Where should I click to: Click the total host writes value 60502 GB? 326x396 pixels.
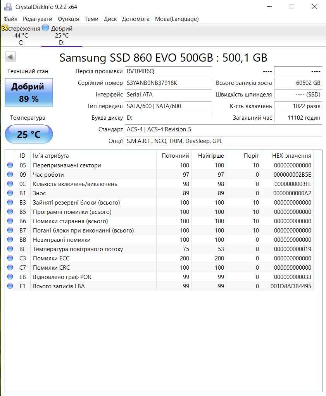tap(298, 83)
